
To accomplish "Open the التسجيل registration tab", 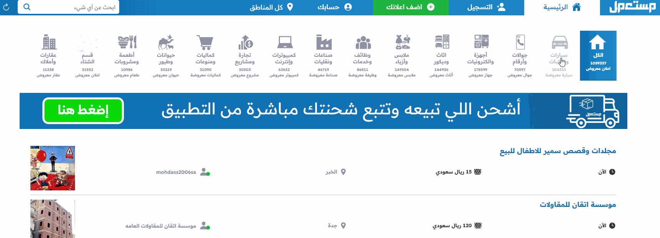I will 486,7.
